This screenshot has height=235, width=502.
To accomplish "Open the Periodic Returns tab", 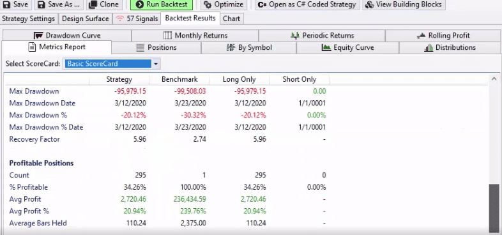I will [322, 36].
